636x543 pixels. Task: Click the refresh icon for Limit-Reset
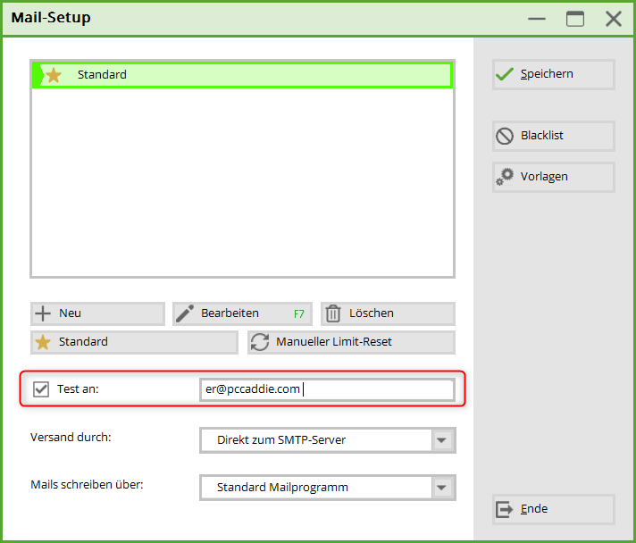pos(260,342)
